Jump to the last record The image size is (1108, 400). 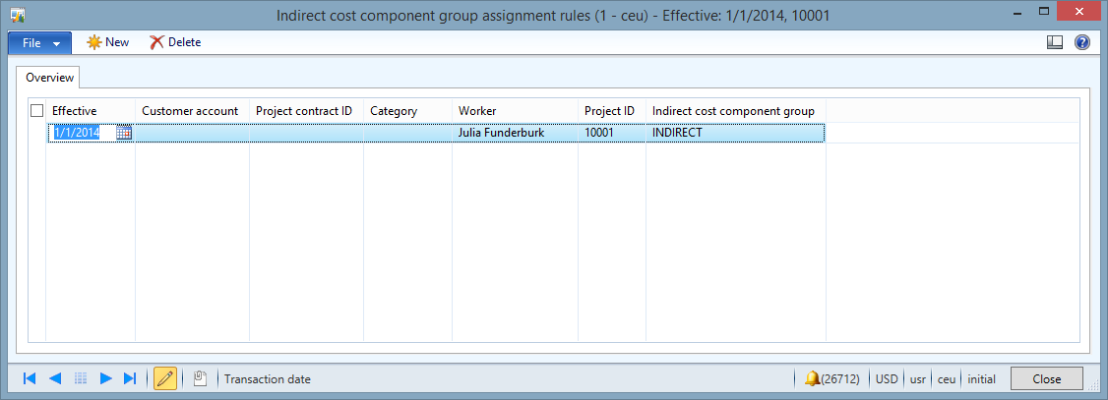coord(130,378)
